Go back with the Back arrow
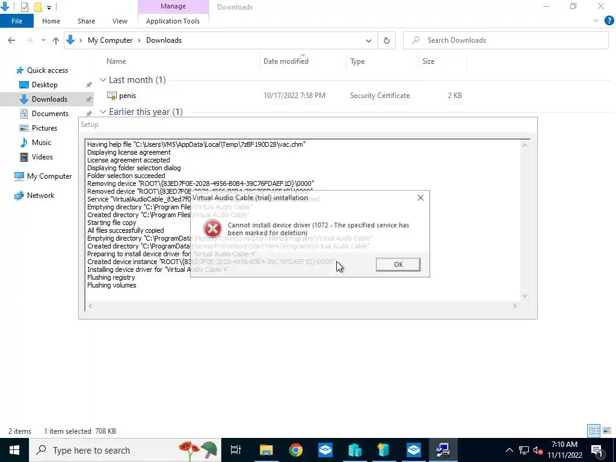 coord(11,40)
